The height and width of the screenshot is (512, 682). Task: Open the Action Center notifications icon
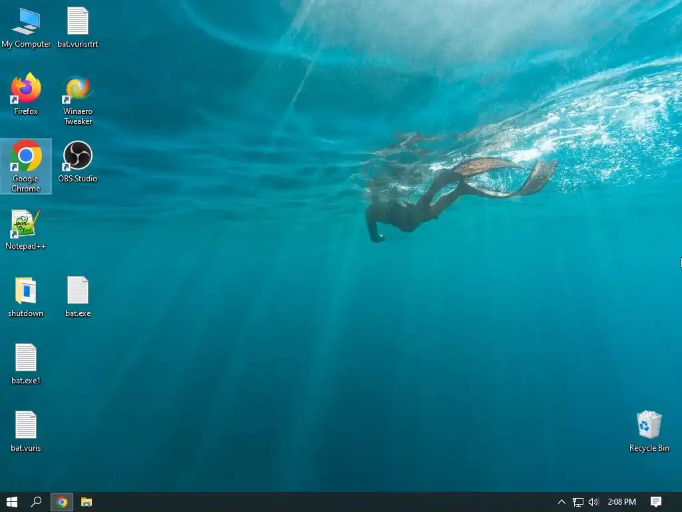(x=656, y=502)
